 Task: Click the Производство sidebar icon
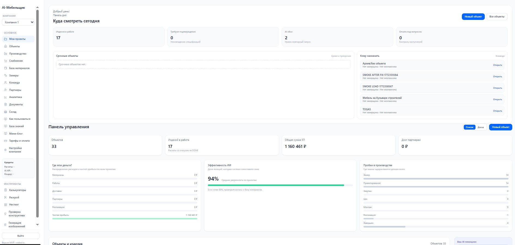click(5, 54)
